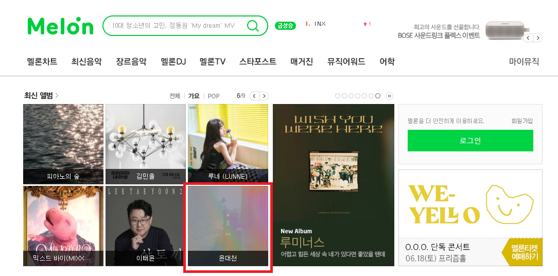Click the 회원가입 link
Image resolution: width=558 pixels, height=276 pixels.
522,121
